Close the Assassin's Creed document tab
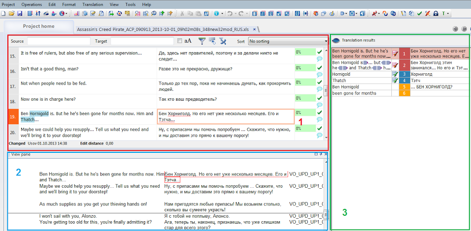 [254, 29]
